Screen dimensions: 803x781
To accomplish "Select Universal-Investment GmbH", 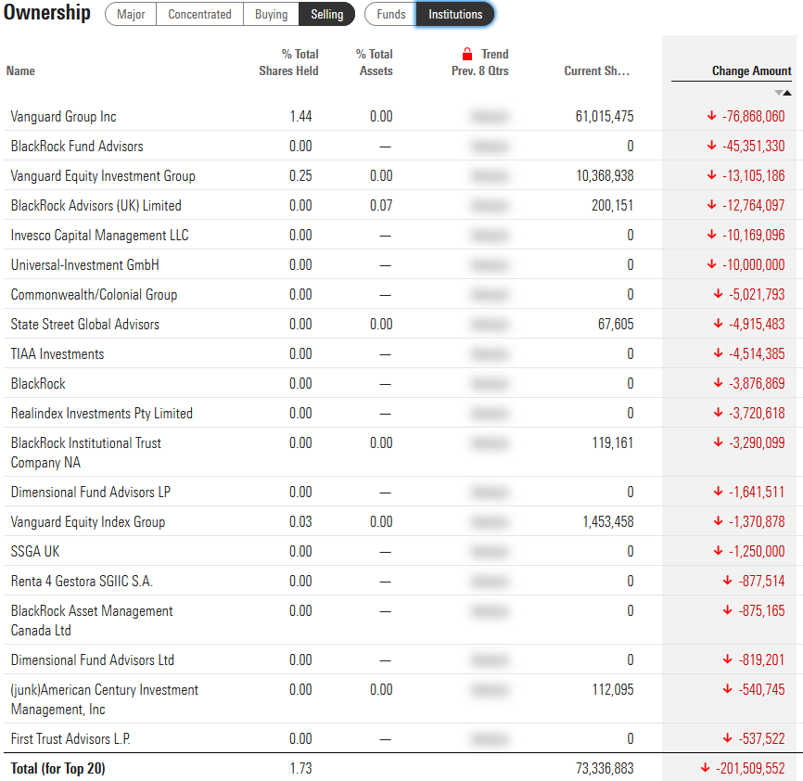I will click(x=85, y=264).
